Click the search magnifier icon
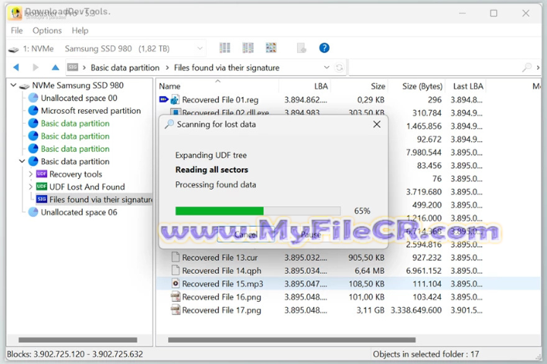This screenshot has width=547, height=364. click(x=526, y=67)
